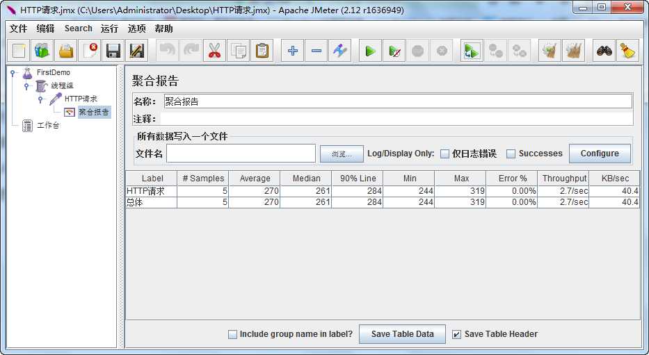The width and height of the screenshot is (649, 355).
Task: Select the 总体 total row label cell
Action: pos(152,202)
